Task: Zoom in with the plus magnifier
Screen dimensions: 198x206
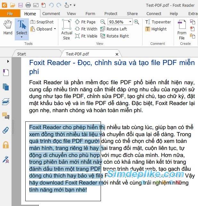Action: coord(136,22)
